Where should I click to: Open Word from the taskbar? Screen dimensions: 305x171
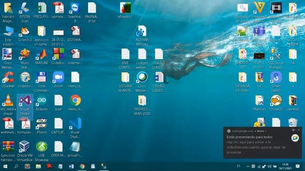tap(71, 166)
